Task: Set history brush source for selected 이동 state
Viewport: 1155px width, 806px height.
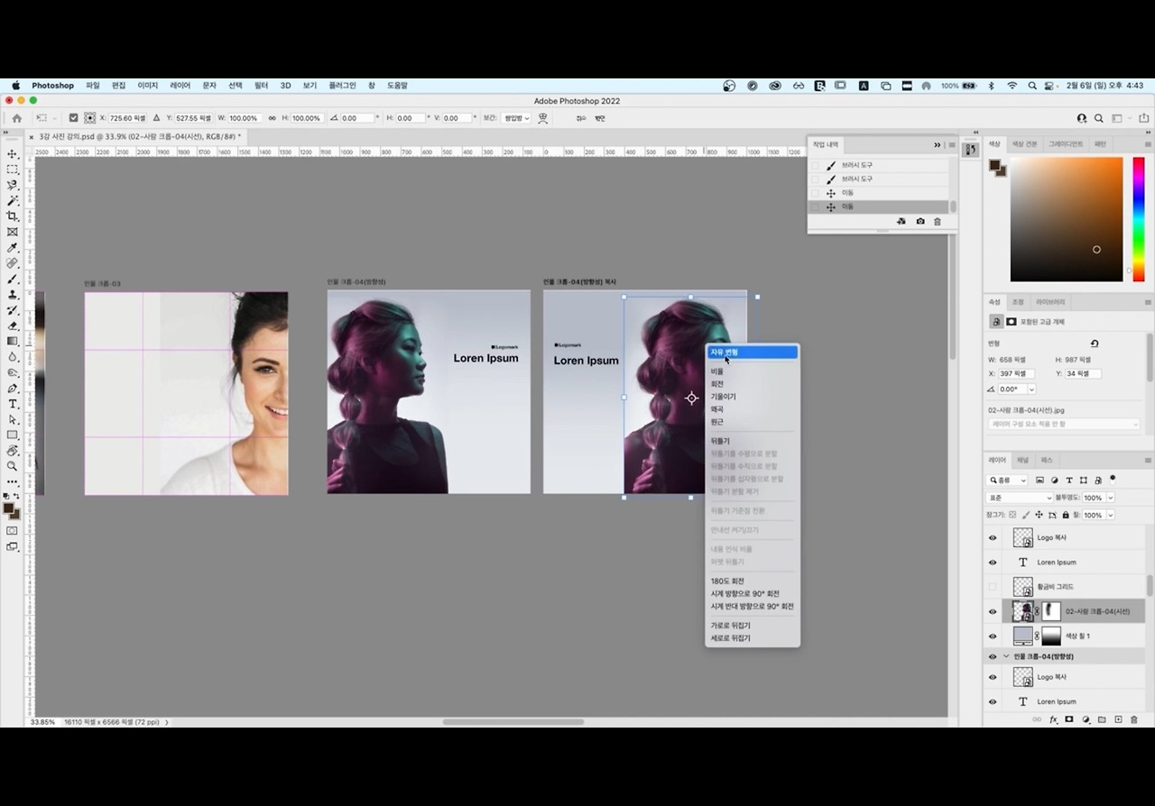Action: 816,206
